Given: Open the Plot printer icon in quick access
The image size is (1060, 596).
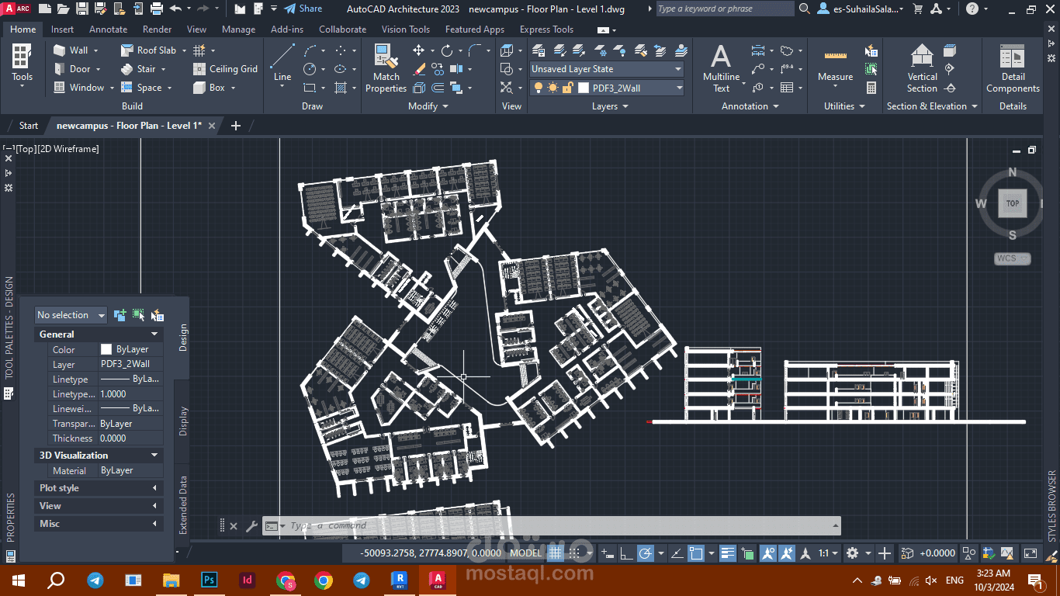Looking at the screenshot, I should click(157, 9).
